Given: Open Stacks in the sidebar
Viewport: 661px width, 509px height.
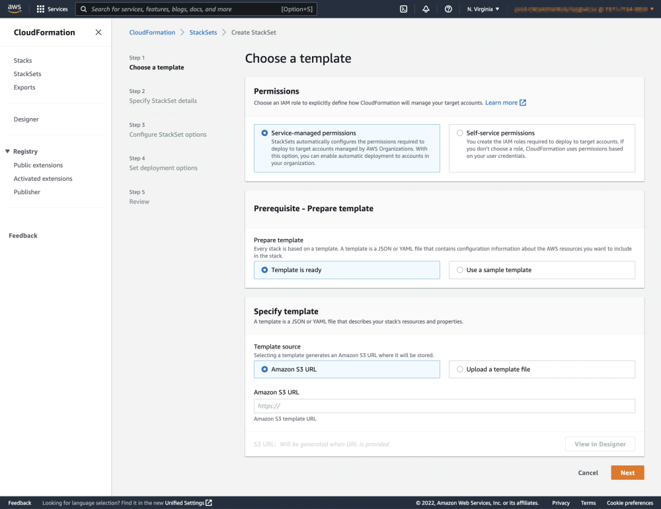Looking at the screenshot, I should tap(22, 61).
